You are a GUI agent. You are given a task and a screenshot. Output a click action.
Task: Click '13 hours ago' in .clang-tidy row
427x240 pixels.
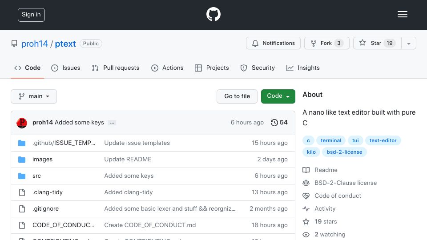[270, 192]
